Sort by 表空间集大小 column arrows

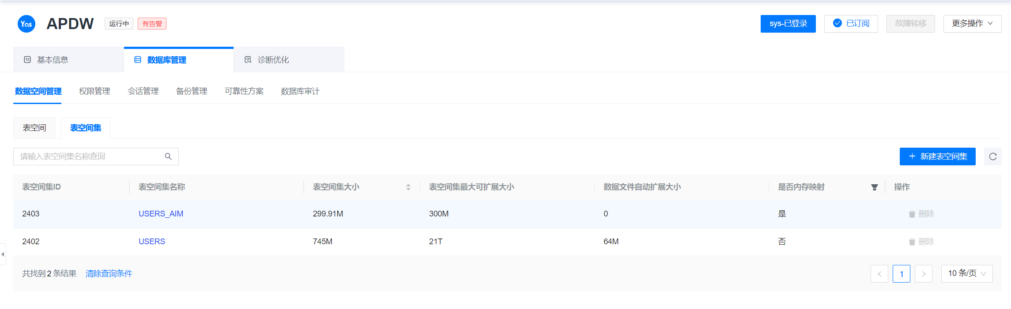(408, 187)
